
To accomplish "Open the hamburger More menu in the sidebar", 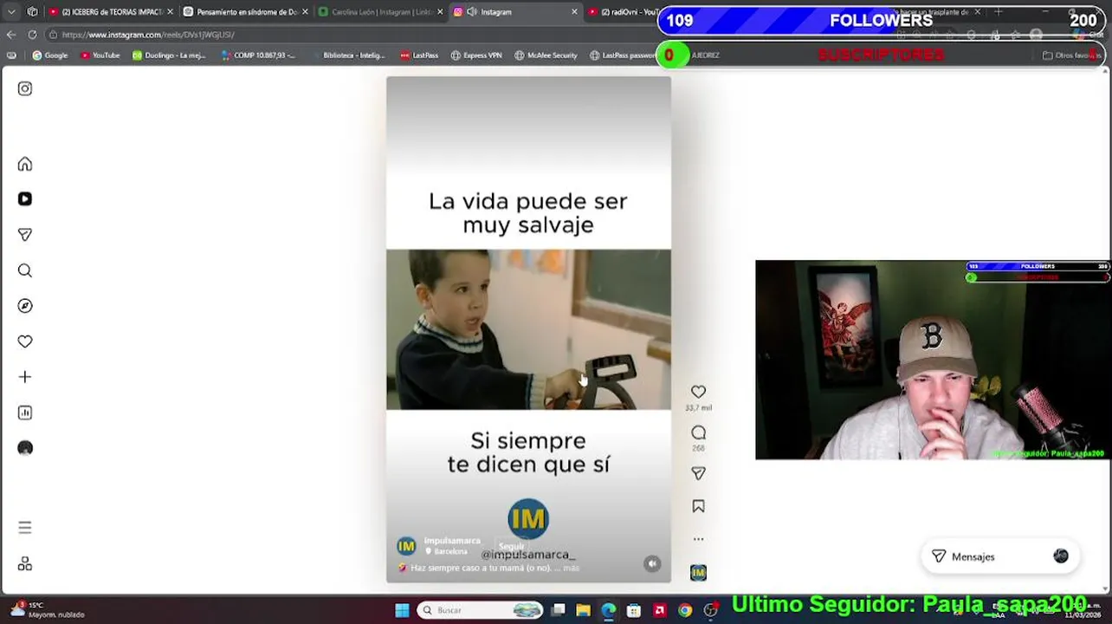I will 25,528.
